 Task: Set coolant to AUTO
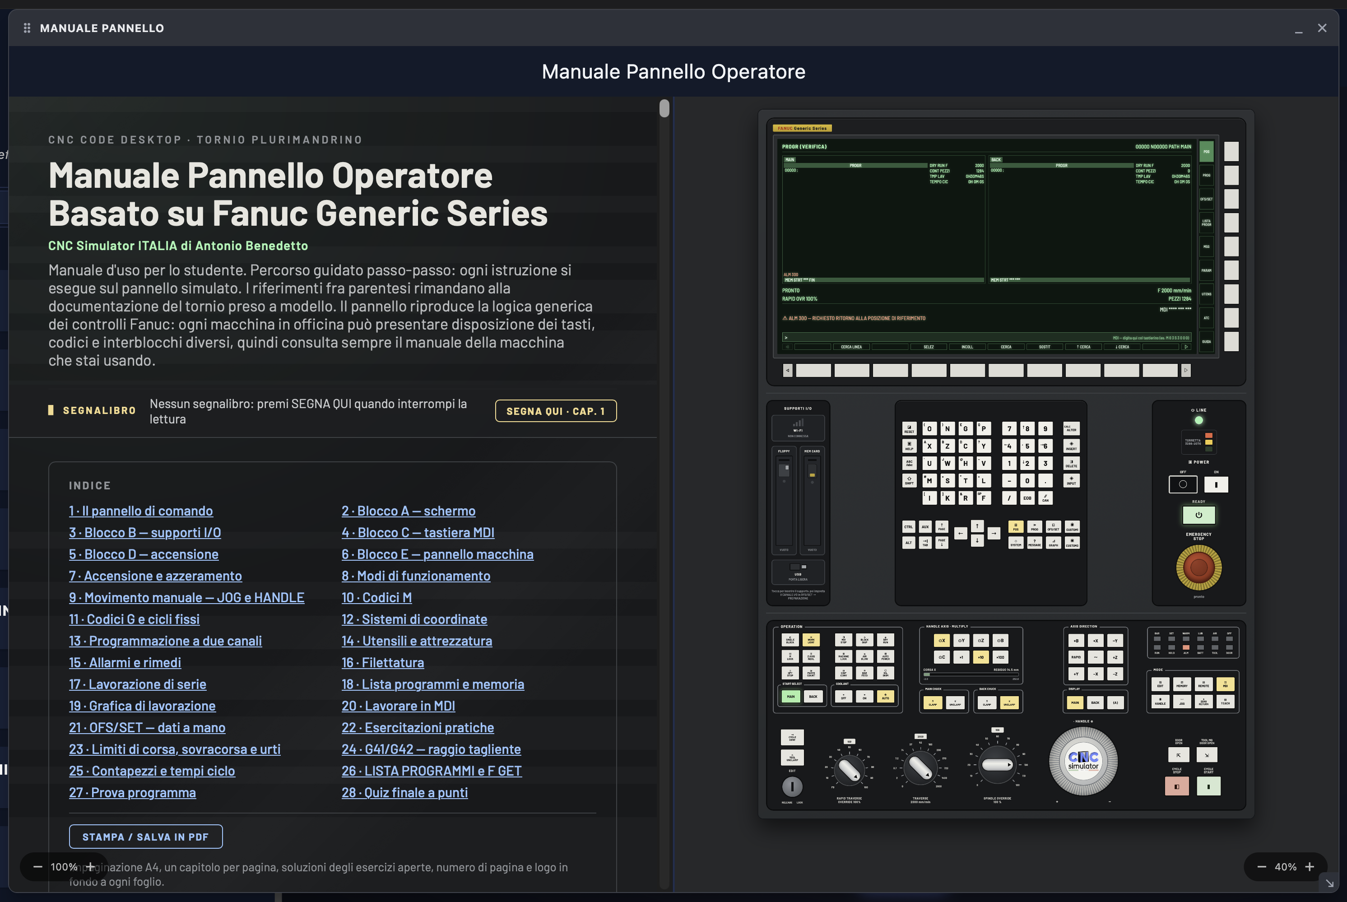[885, 697]
